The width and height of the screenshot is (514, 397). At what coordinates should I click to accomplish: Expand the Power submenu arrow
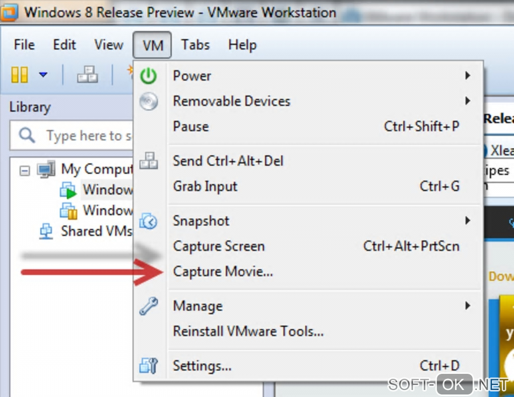468,76
